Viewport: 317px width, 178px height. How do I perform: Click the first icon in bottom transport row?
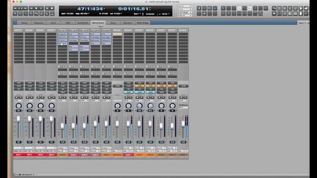(x=15, y=14)
